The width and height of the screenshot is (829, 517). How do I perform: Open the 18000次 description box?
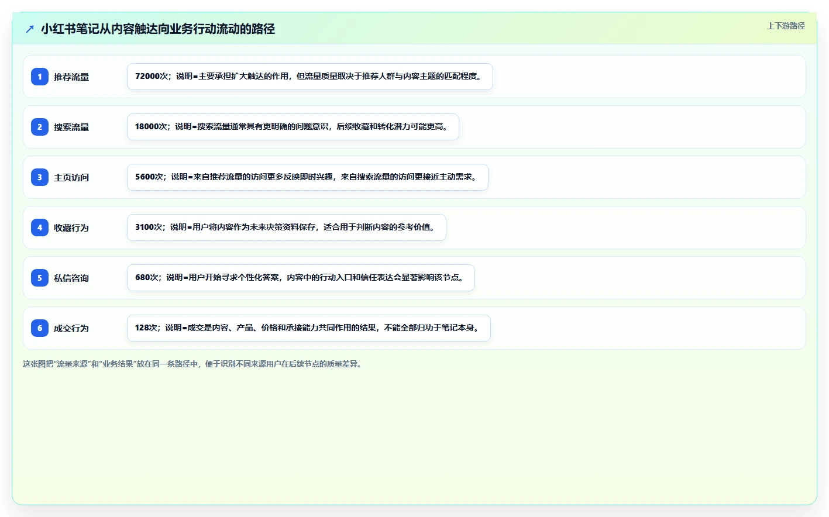coord(293,127)
